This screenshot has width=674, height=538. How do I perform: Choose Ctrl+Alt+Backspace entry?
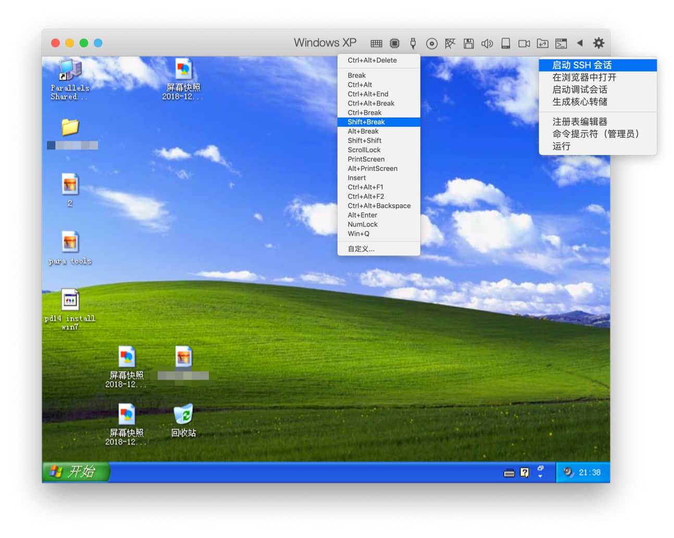tap(379, 206)
